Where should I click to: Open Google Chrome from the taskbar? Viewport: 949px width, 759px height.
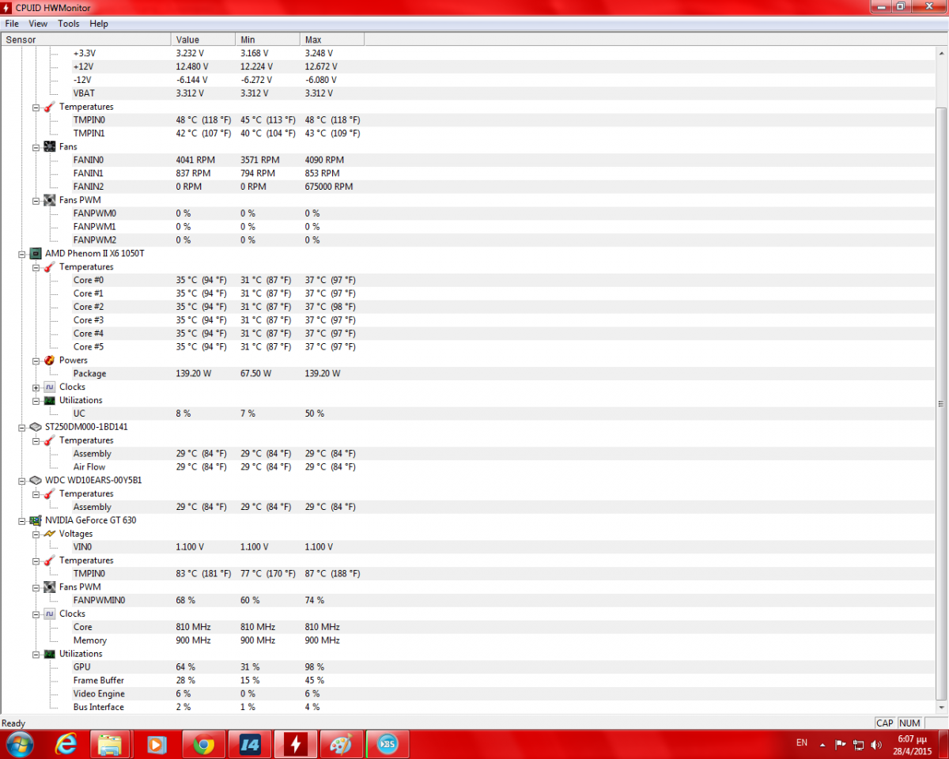coord(203,744)
